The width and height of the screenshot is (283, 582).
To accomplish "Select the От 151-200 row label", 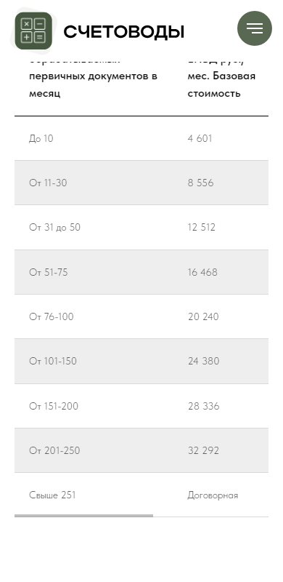I will click(54, 406).
